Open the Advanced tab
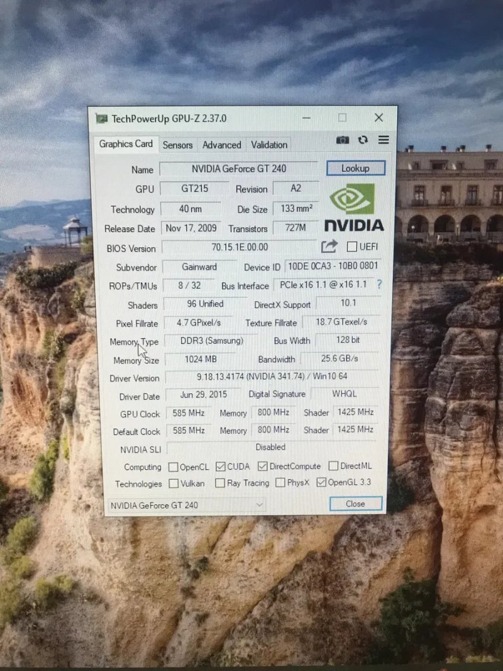 pos(221,145)
